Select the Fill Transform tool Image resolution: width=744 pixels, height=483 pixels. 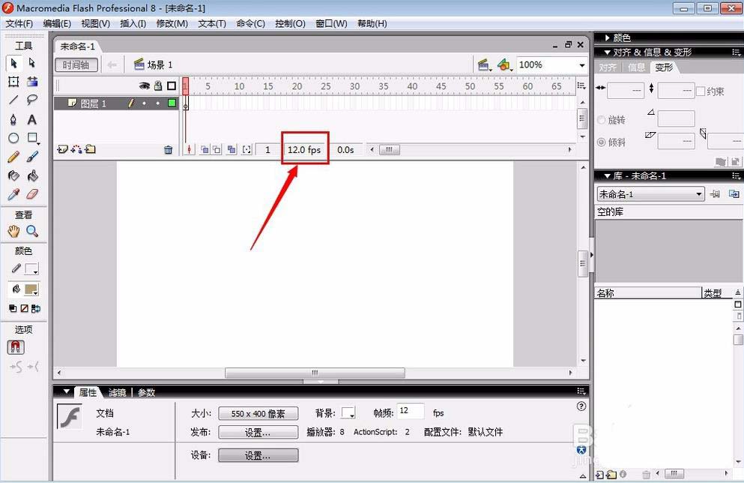point(31,82)
